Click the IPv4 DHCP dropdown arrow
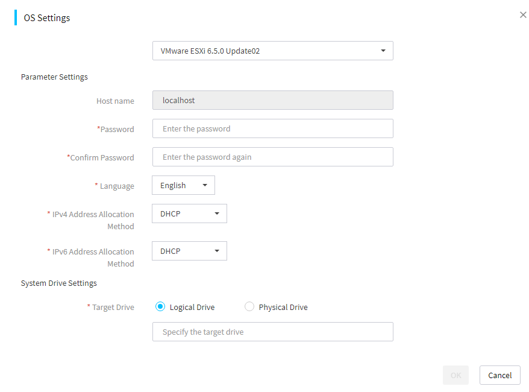Image resolution: width=529 pixels, height=392 pixels. 217,213
